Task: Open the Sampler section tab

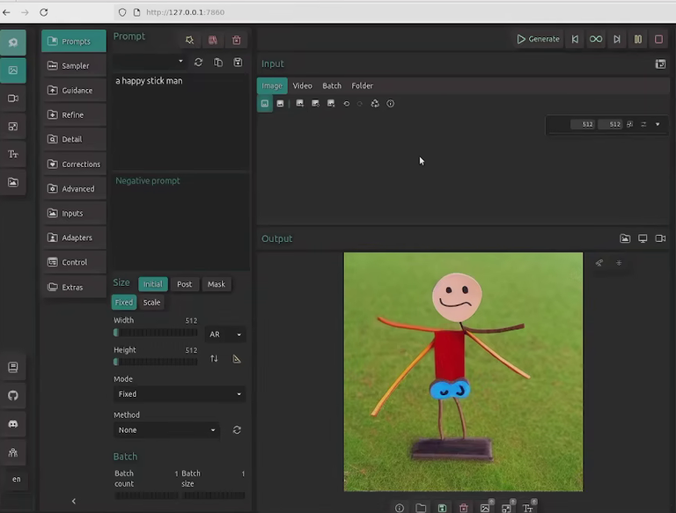Action: pyautogui.click(x=74, y=65)
